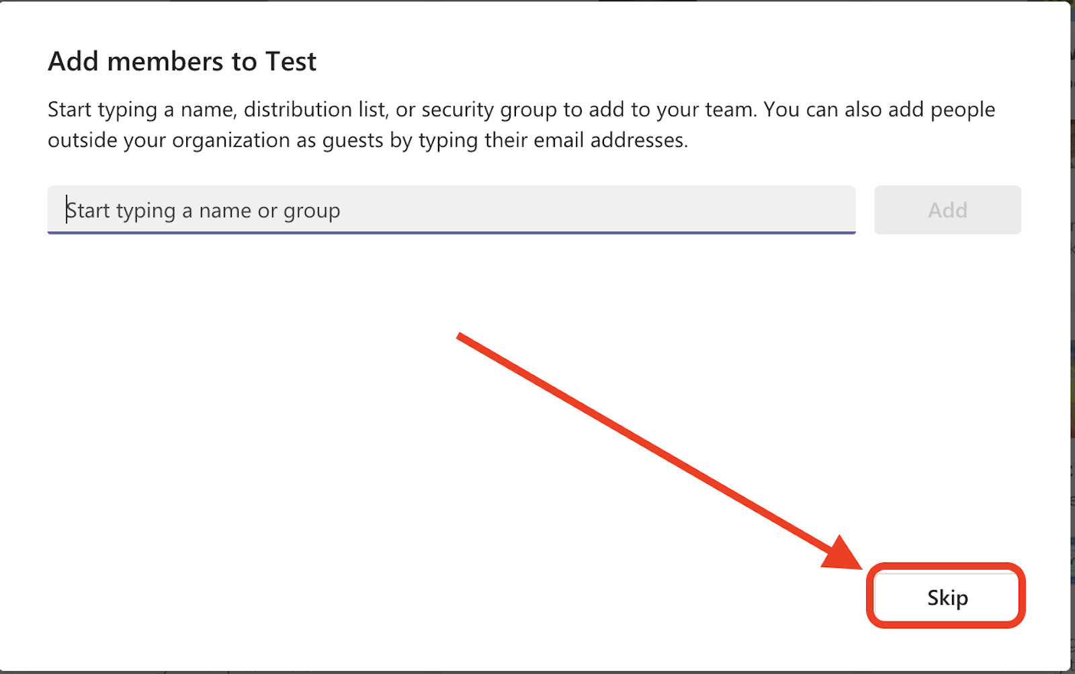This screenshot has width=1075, height=674.
Task: Click the word 'Test' in the dialog title
Action: [291, 61]
